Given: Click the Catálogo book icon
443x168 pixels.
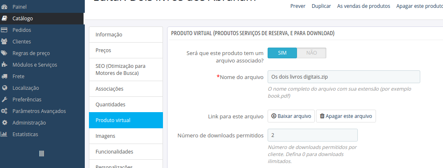Looking at the screenshot, I should pyautogui.click(x=4, y=18).
